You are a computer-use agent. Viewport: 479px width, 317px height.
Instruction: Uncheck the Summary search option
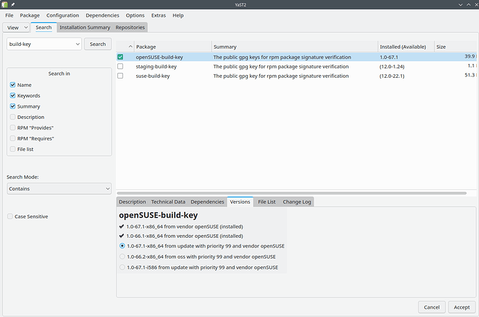12,106
